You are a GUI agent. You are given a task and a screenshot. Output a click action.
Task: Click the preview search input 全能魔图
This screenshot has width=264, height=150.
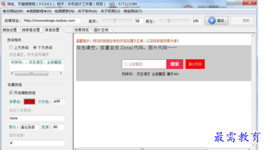[x=144, y=64]
